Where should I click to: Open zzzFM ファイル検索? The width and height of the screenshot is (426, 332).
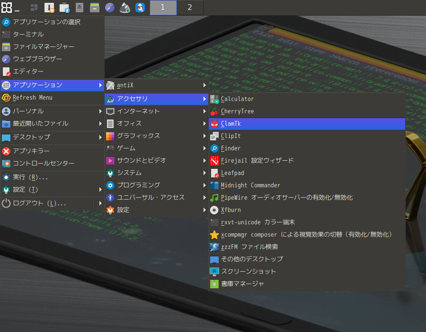[x=307, y=247]
